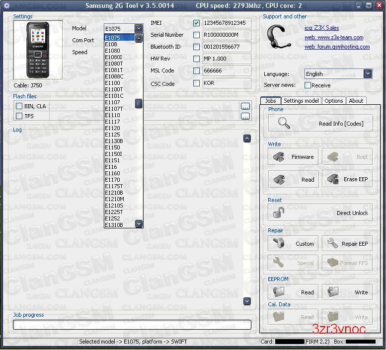
Task: Open web: www.z3x-team.com link
Action: (334, 37)
